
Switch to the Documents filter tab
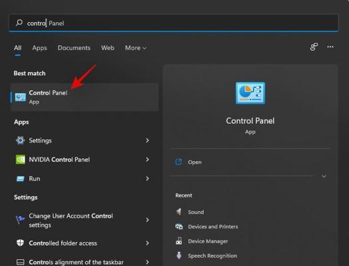coord(74,48)
